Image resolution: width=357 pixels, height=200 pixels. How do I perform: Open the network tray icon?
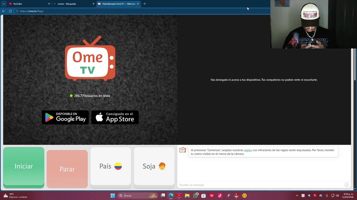coord(333,196)
